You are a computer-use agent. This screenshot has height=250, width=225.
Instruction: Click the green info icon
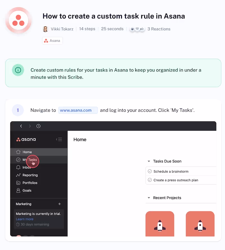[x=18, y=70]
